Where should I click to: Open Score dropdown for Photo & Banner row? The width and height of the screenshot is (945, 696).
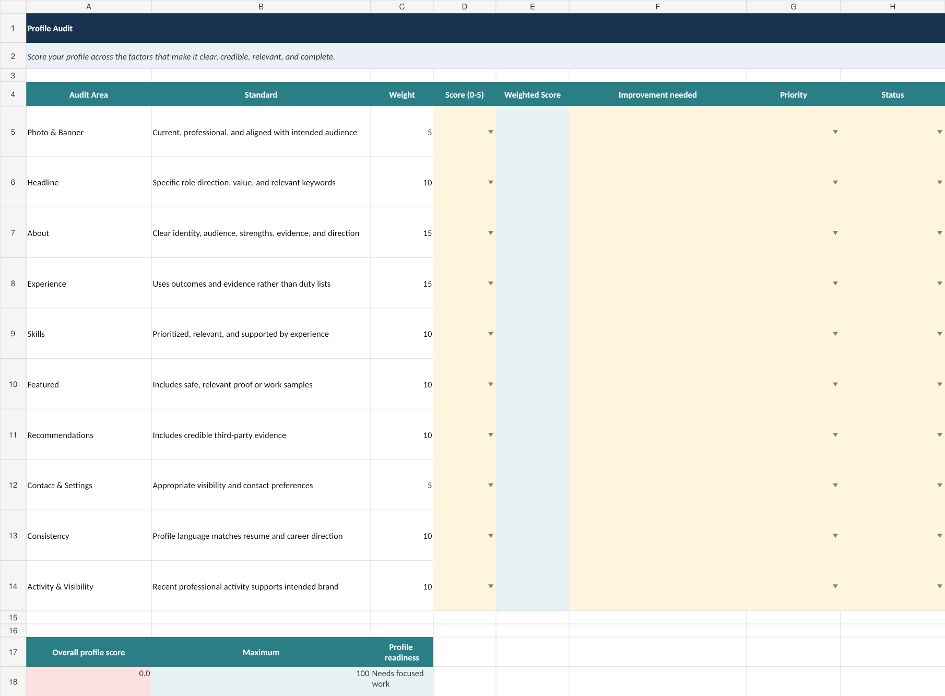pos(491,132)
